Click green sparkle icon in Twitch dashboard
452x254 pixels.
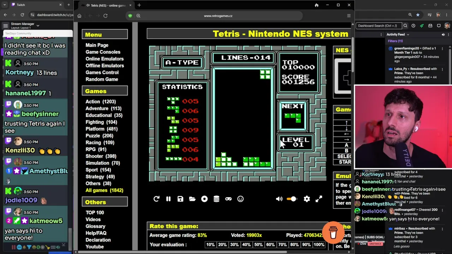pos(422,25)
